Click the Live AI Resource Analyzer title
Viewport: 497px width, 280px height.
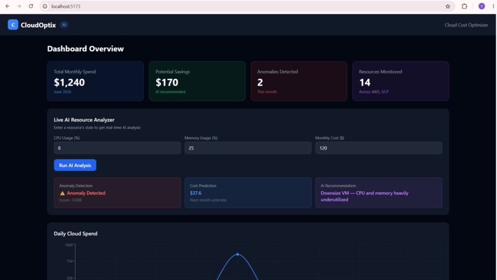click(x=84, y=120)
